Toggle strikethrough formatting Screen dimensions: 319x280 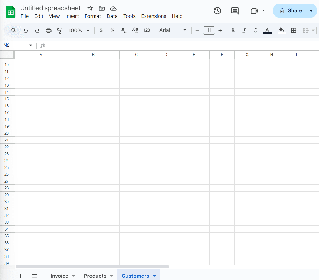pyautogui.click(x=255, y=30)
